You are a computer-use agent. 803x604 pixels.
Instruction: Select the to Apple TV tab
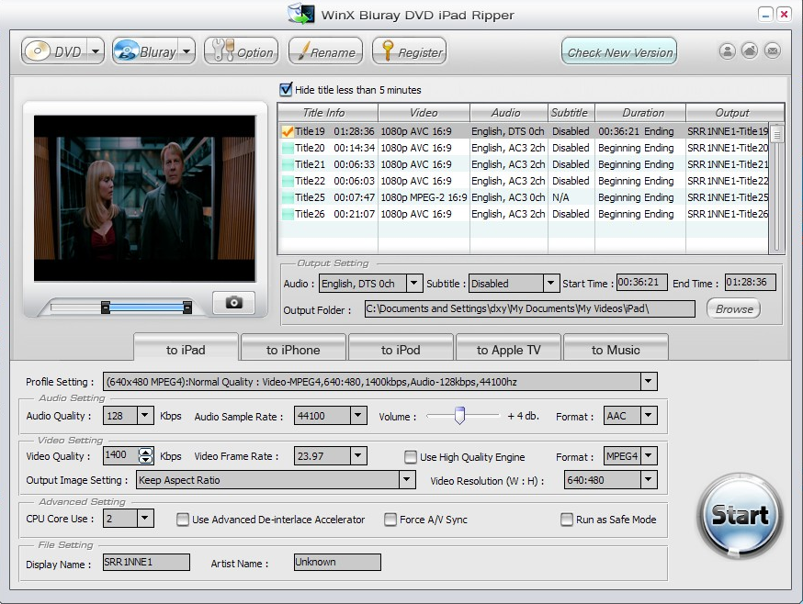click(x=508, y=350)
